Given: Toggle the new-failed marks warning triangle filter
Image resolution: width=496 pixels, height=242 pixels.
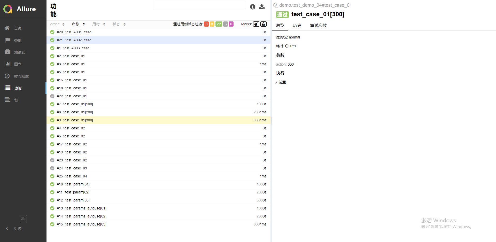Looking at the screenshot, I should (263, 24).
